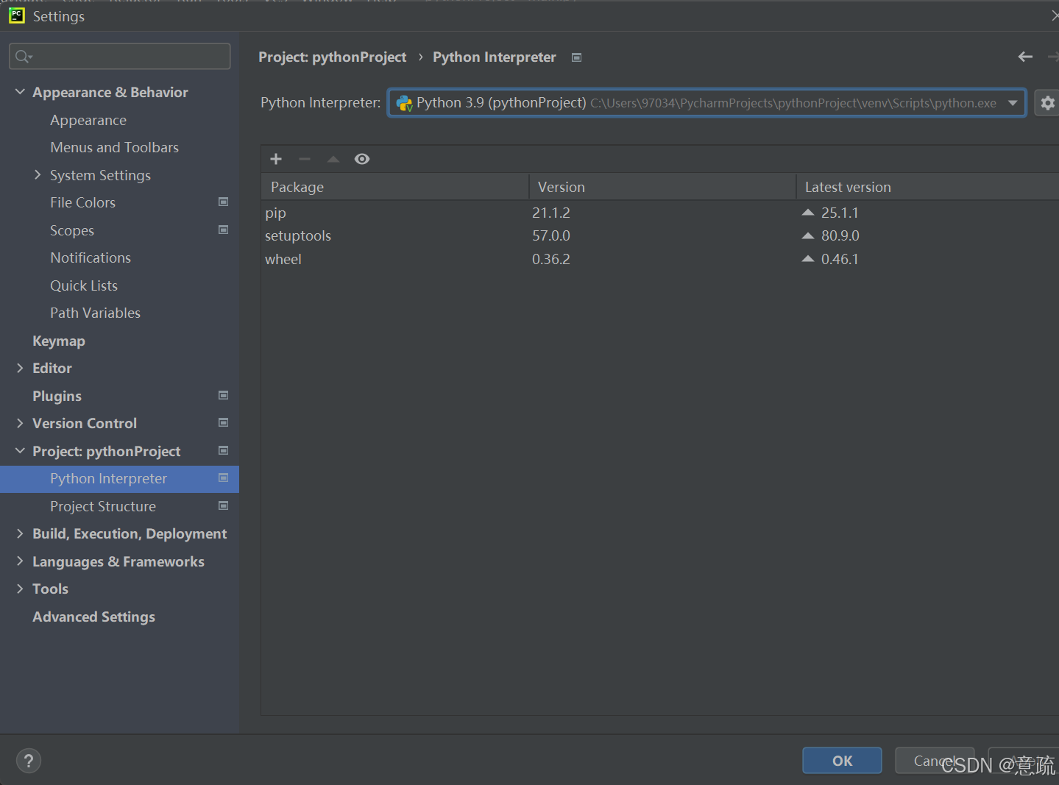1059x785 pixels.
Task: Open Quick Lists settings
Action: point(84,285)
